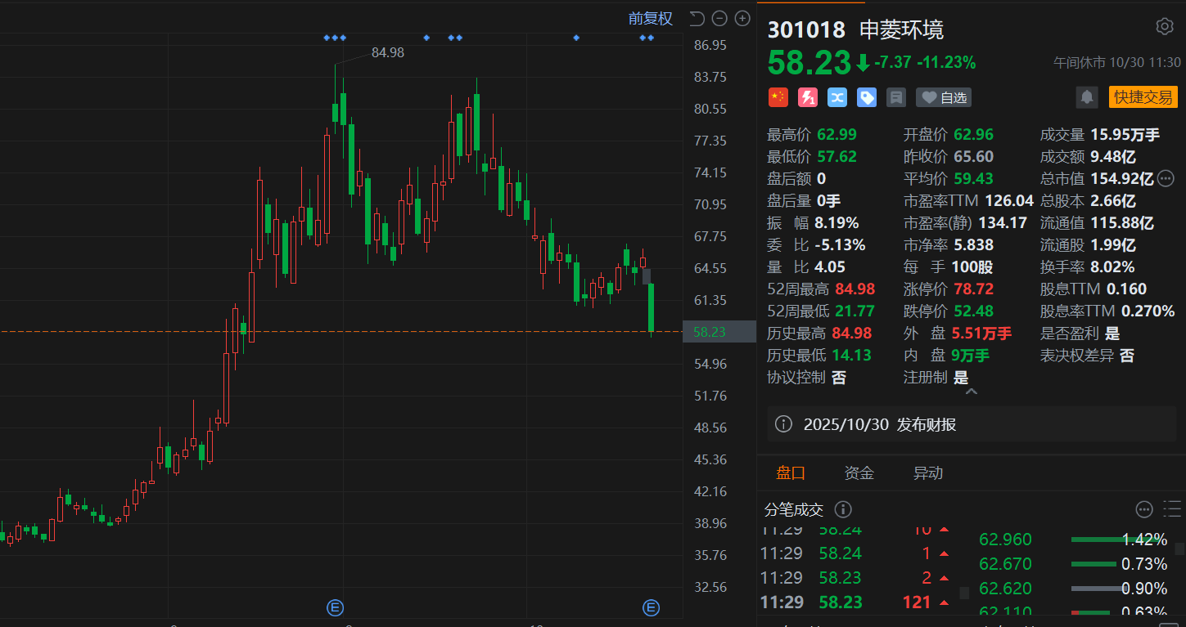The width and height of the screenshot is (1186, 627).
Task: Open the gray notes bookmark icon
Action: coord(896,98)
